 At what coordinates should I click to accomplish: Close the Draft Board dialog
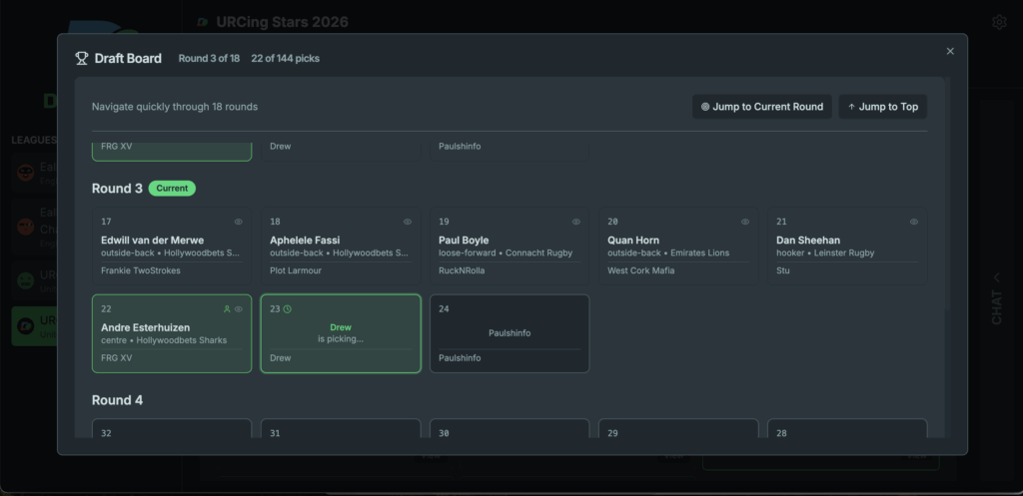tap(950, 51)
